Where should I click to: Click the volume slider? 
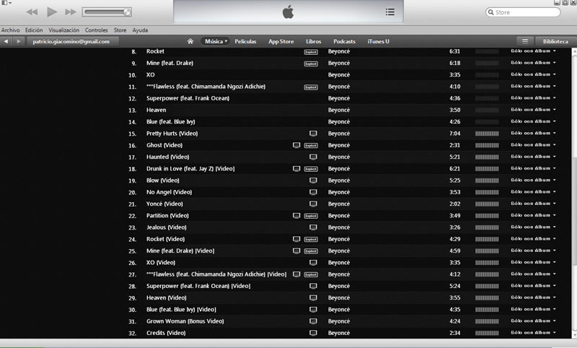[x=107, y=12]
